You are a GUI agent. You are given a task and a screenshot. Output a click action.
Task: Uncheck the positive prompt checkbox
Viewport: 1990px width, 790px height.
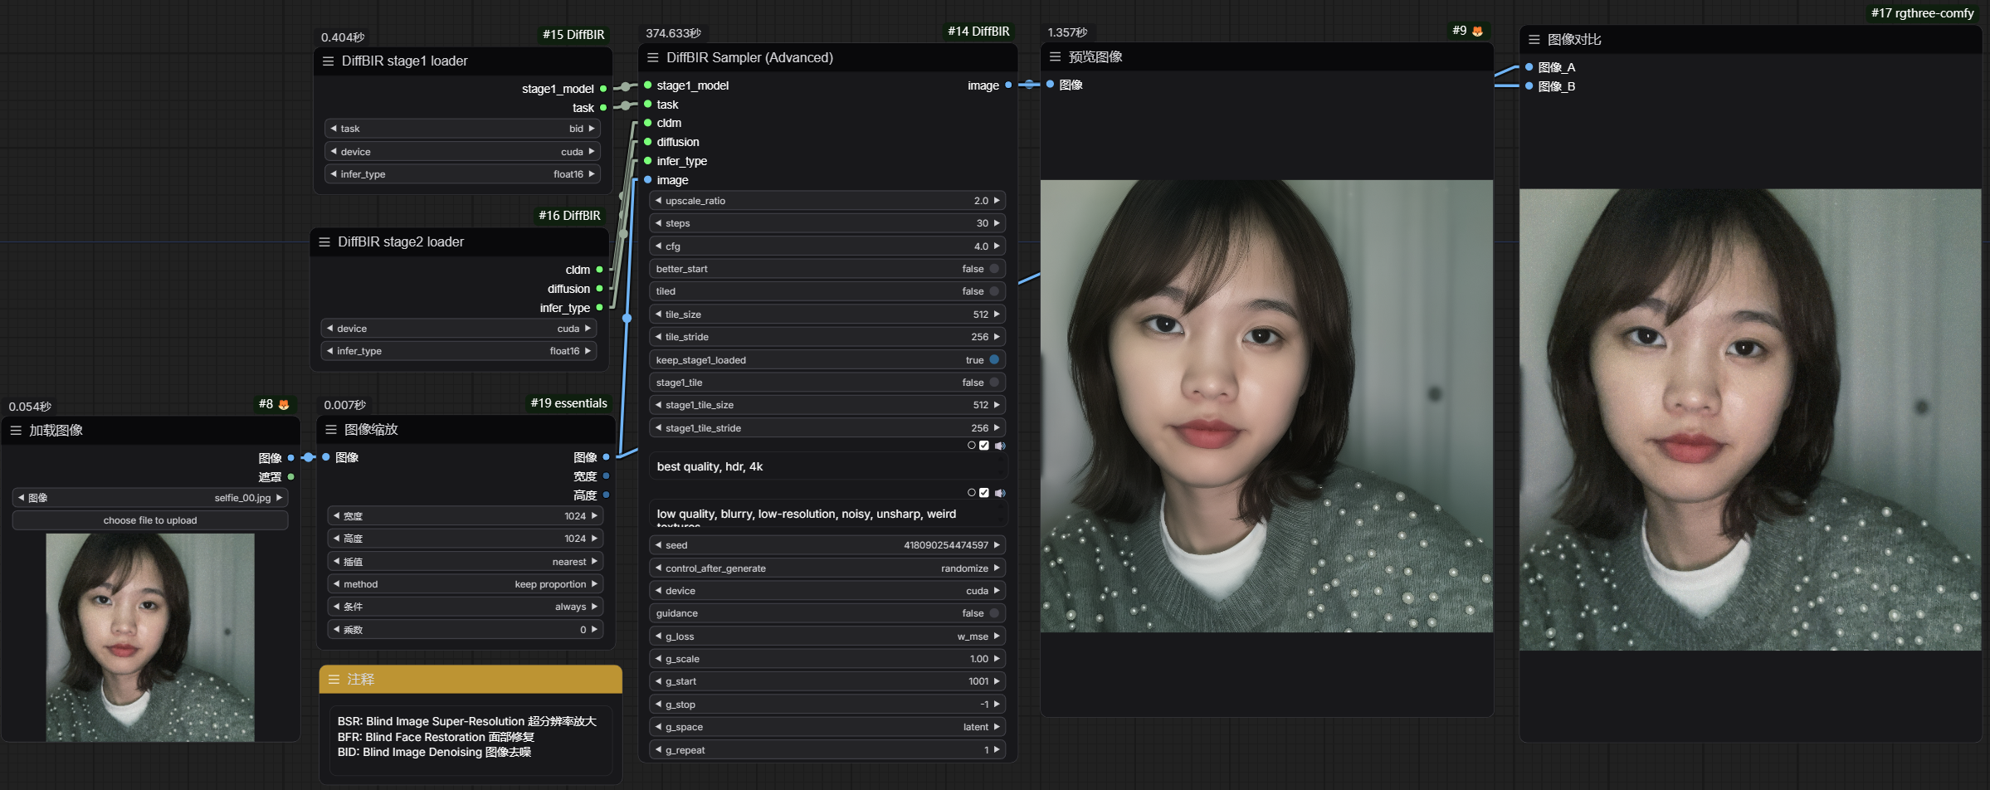tap(984, 446)
